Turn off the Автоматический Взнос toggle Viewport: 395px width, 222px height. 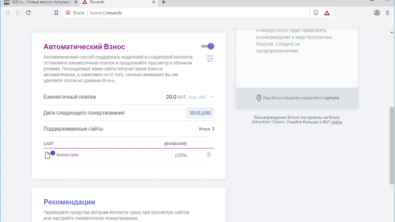click(208, 46)
